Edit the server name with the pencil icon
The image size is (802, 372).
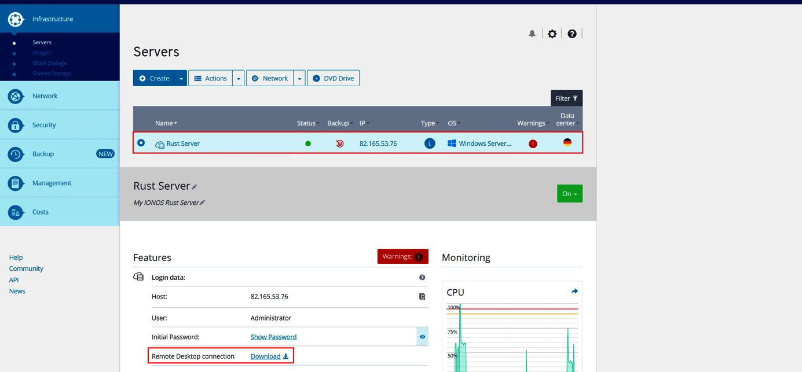[193, 186]
